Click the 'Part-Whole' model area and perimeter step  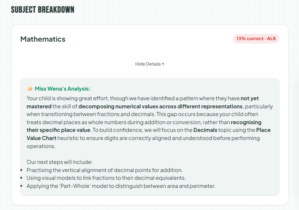coord(121,186)
